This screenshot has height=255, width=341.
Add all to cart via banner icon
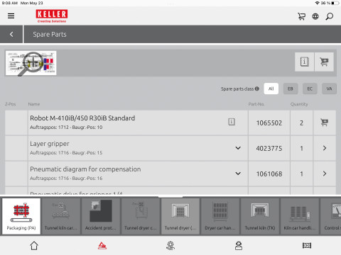(324, 62)
